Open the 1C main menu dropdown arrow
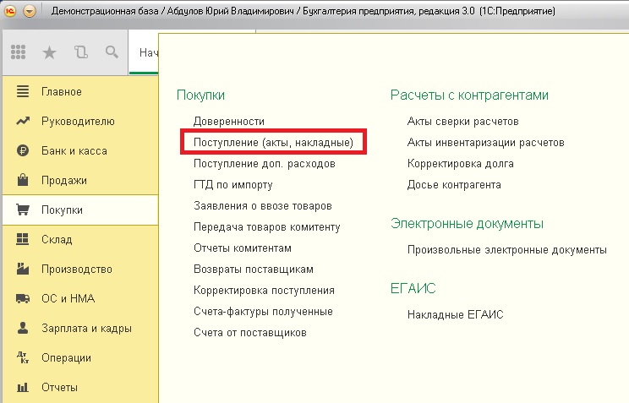This screenshot has width=629, height=403. click(30, 11)
